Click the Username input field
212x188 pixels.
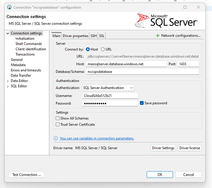pos(110,96)
